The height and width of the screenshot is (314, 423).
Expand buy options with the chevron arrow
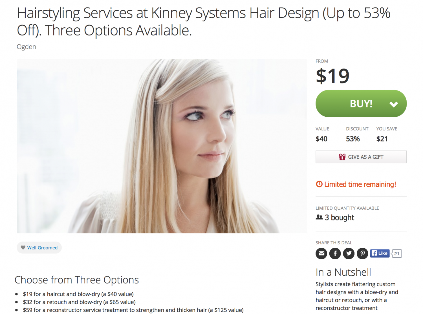point(394,104)
